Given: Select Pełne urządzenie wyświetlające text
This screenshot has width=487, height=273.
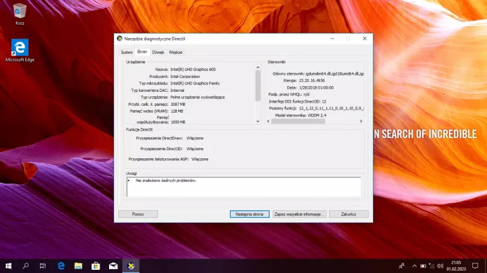Looking at the screenshot, I should pyautogui.click(x=198, y=97).
